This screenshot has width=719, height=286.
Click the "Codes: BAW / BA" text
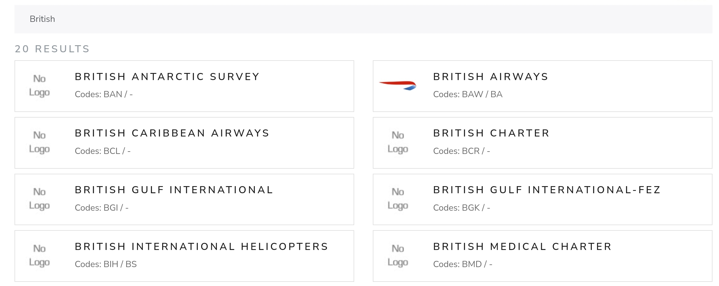coord(467,95)
